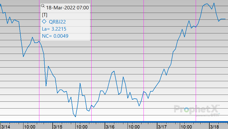Click the NC= 0.0049 net change value
The image size is (228, 129).
click(55, 36)
